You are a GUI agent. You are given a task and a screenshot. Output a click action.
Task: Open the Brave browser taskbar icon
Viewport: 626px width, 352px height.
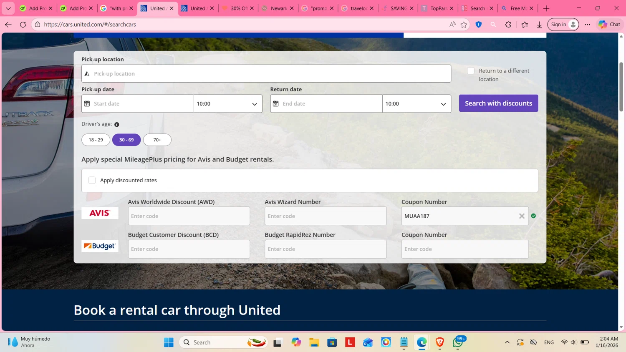click(x=439, y=342)
